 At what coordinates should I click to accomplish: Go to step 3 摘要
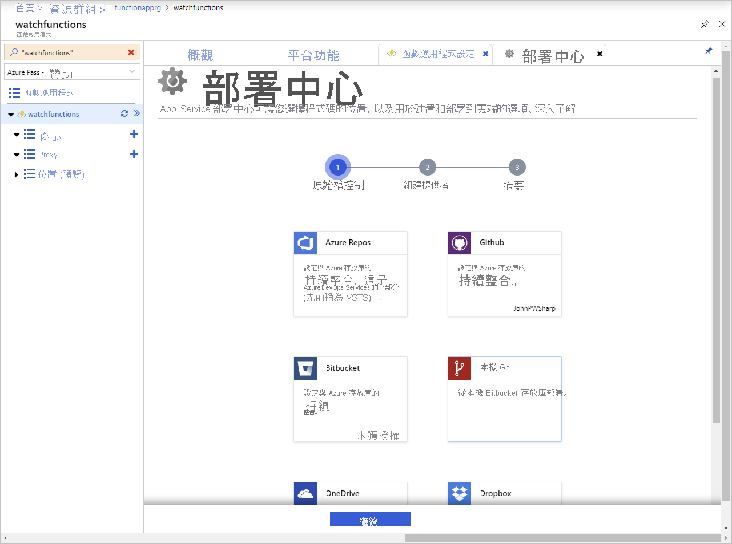517,167
